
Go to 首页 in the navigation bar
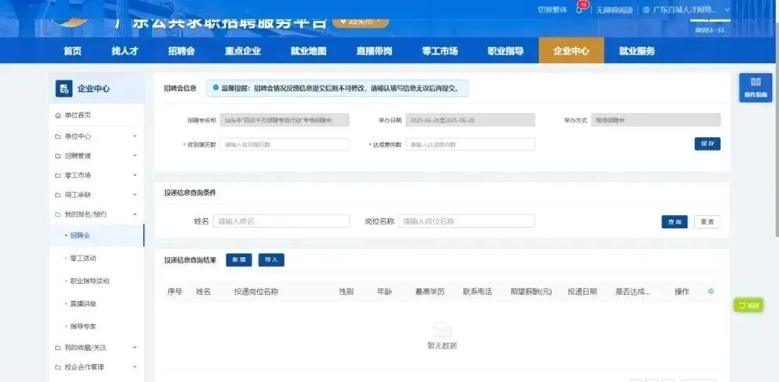pyautogui.click(x=72, y=51)
